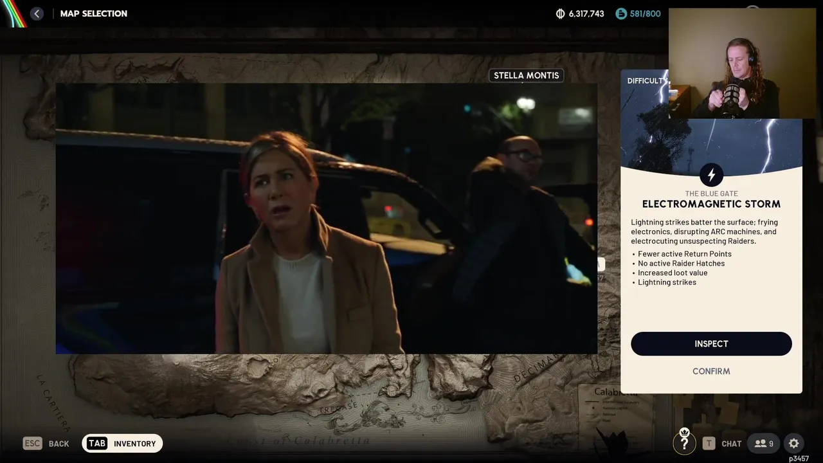Image resolution: width=823 pixels, height=463 pixels.
Task: Click the T chat key icon
Action: pos(709,443)
